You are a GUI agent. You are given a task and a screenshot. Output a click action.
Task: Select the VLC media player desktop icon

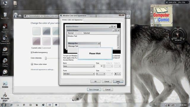tap(5, 97)
